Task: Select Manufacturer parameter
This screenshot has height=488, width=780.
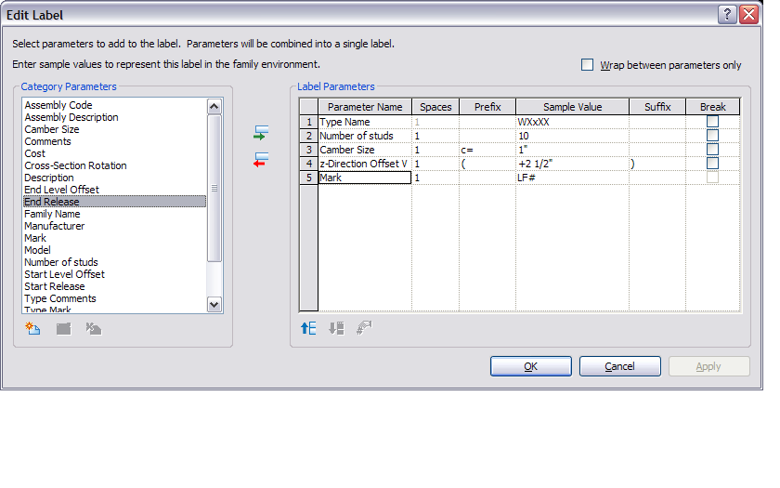Action: click(114, 226)
